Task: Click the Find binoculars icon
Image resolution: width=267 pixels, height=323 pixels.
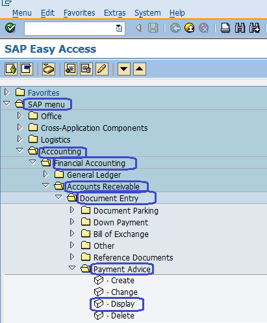Action: tap(240, 28)
